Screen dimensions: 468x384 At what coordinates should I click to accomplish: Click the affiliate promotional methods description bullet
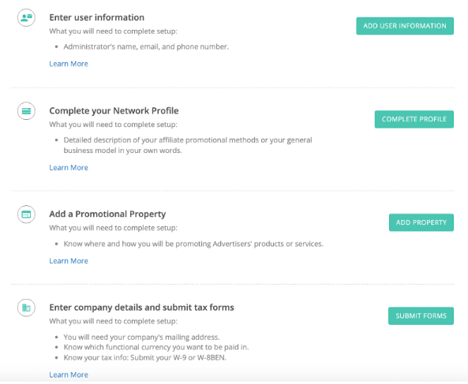point(188,145)
